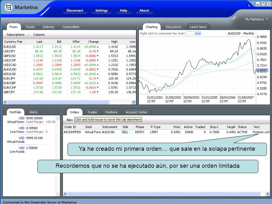Click the chart zoom slider control
The height and width of the screenshot is (204, 272).
(x=194, y=33)
